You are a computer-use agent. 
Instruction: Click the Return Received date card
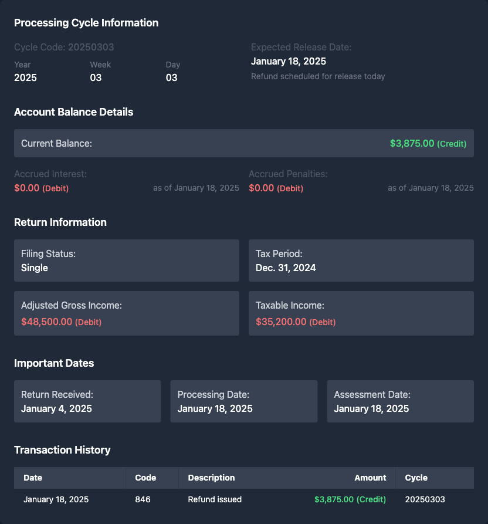(87, 401)
